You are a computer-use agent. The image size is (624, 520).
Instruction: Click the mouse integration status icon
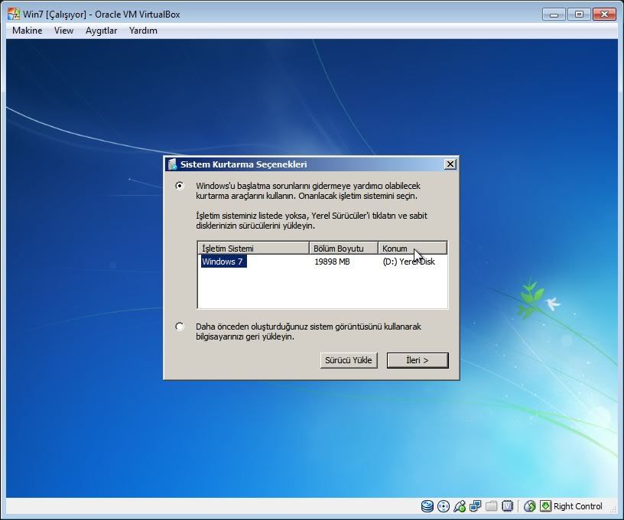point(530,506)
